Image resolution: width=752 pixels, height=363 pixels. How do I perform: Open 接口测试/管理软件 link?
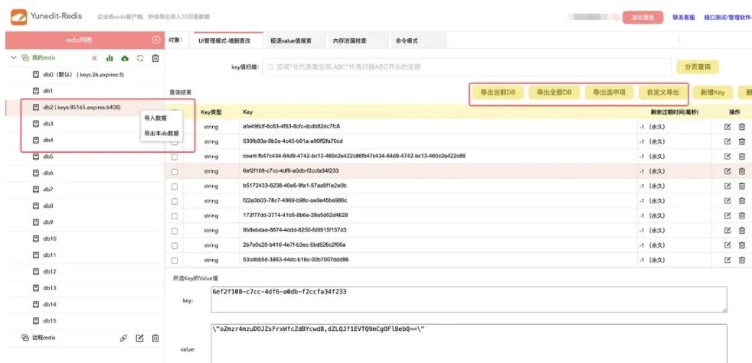coord(728,18)
